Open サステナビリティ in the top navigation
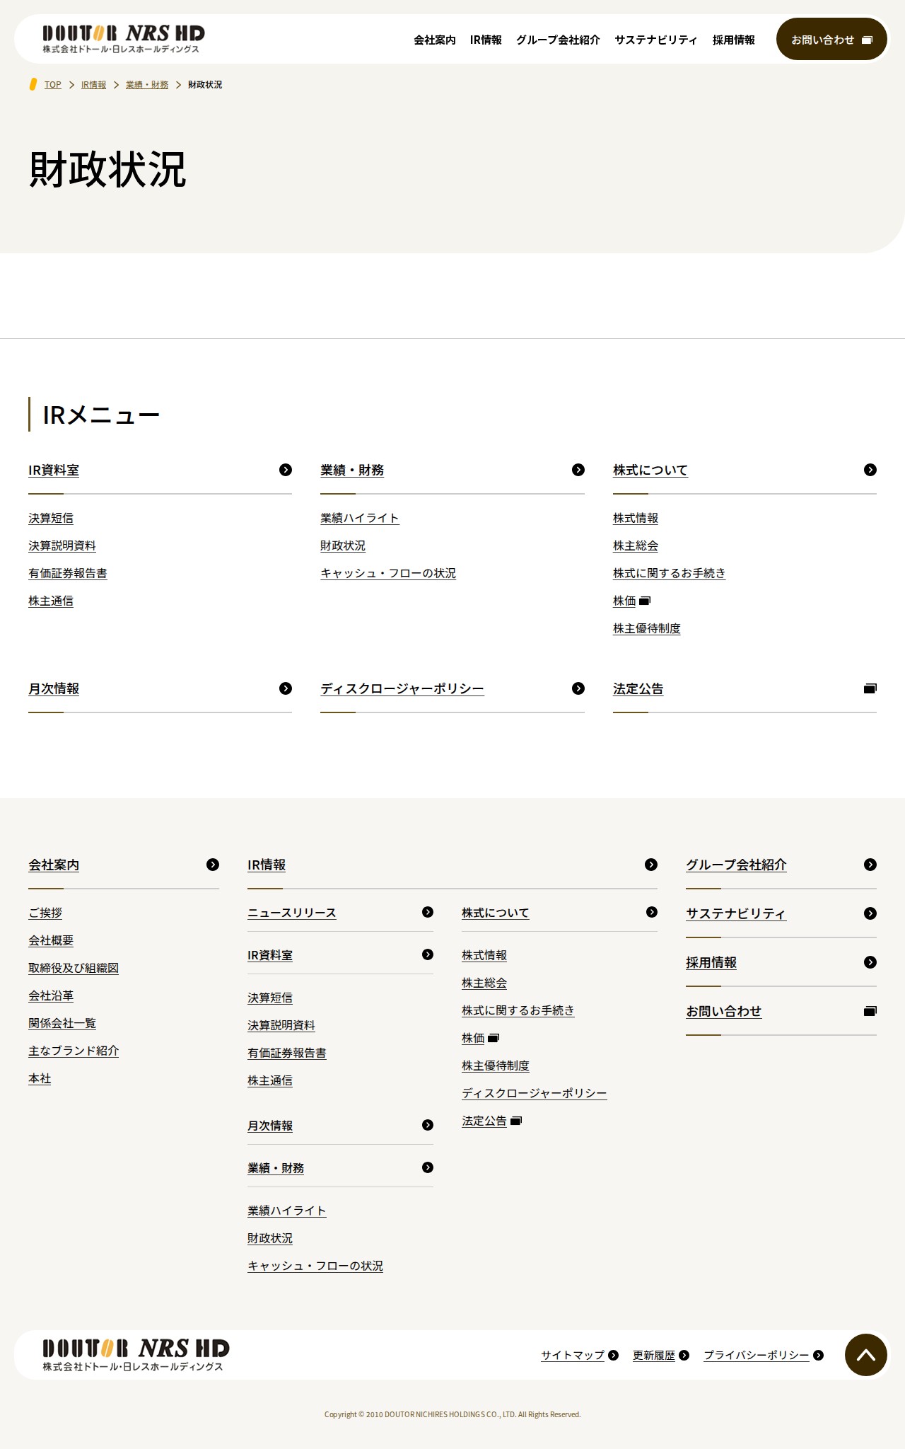Screen dimensions: 905x1449 click(656, 40)
